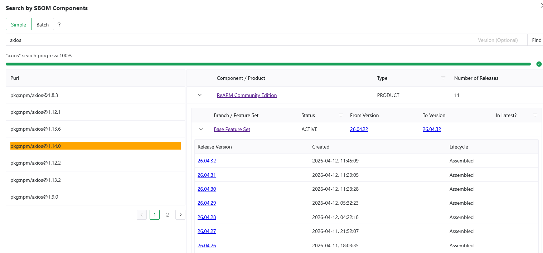The image size is (543, 253).
Task: Click the search progress bar
Action: click(x=268, y=64)
